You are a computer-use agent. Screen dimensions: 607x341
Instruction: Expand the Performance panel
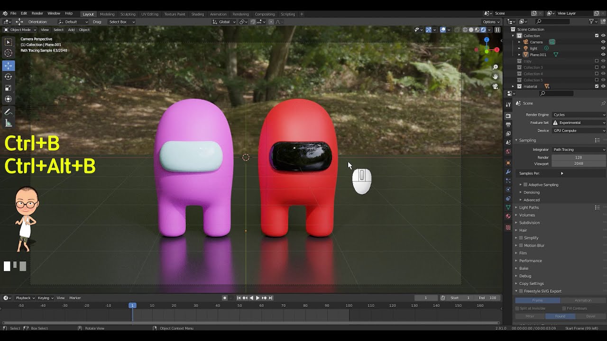click(530, 260)
